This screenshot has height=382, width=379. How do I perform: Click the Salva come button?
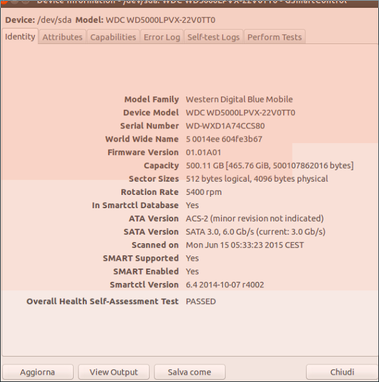point(189,372)
